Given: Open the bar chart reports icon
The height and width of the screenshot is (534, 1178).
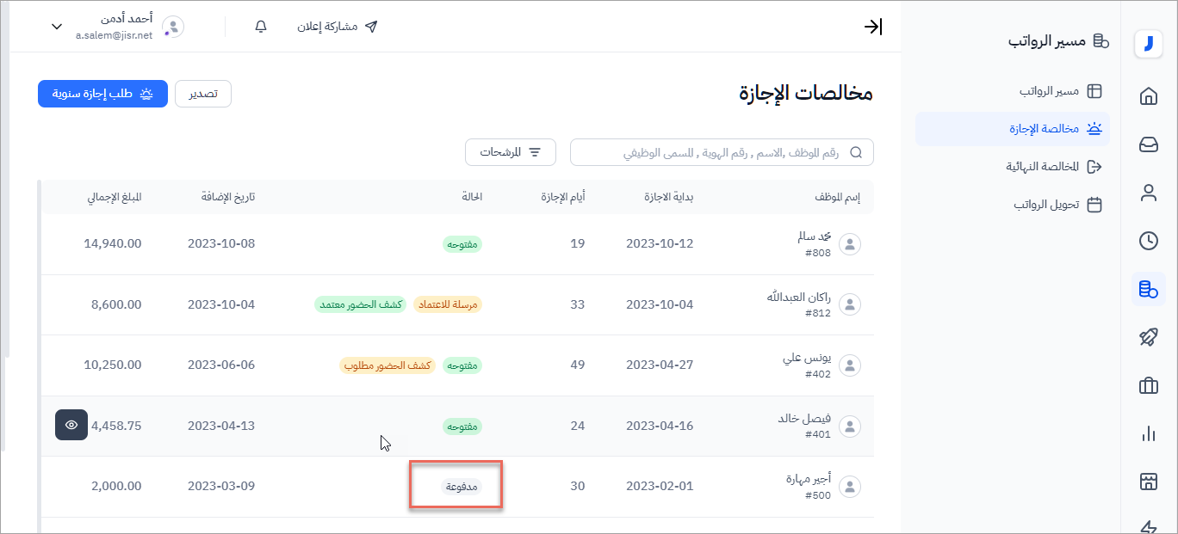Looking at the screenshot, I should [1148, 434].
